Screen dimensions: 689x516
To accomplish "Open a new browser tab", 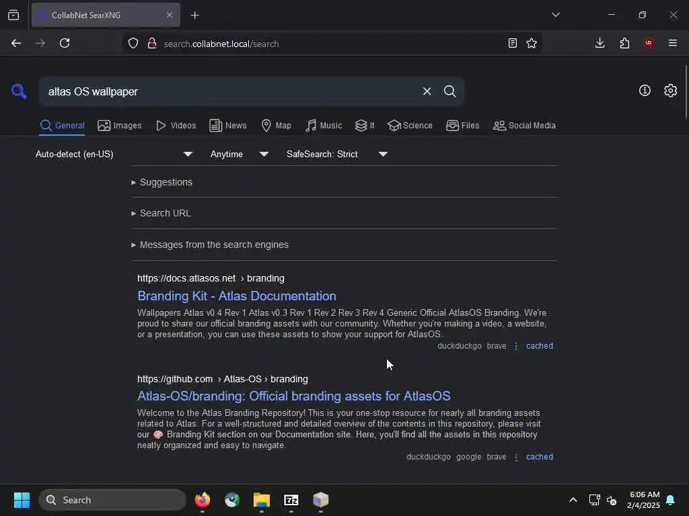I will (194, 15).
